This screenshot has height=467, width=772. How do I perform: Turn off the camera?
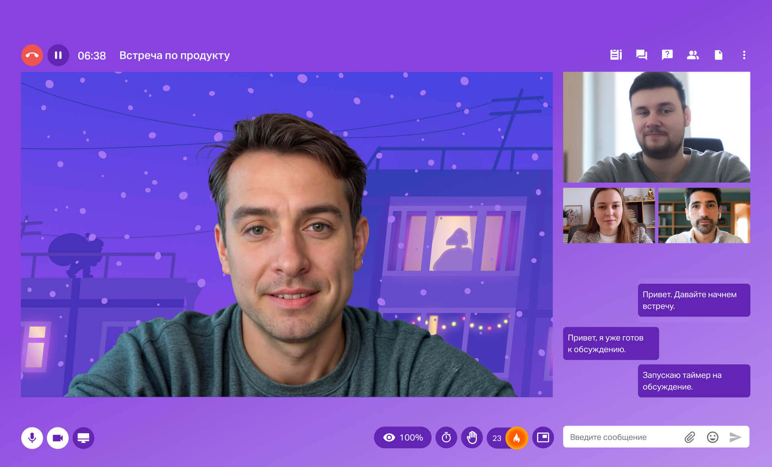click(58, 438)
